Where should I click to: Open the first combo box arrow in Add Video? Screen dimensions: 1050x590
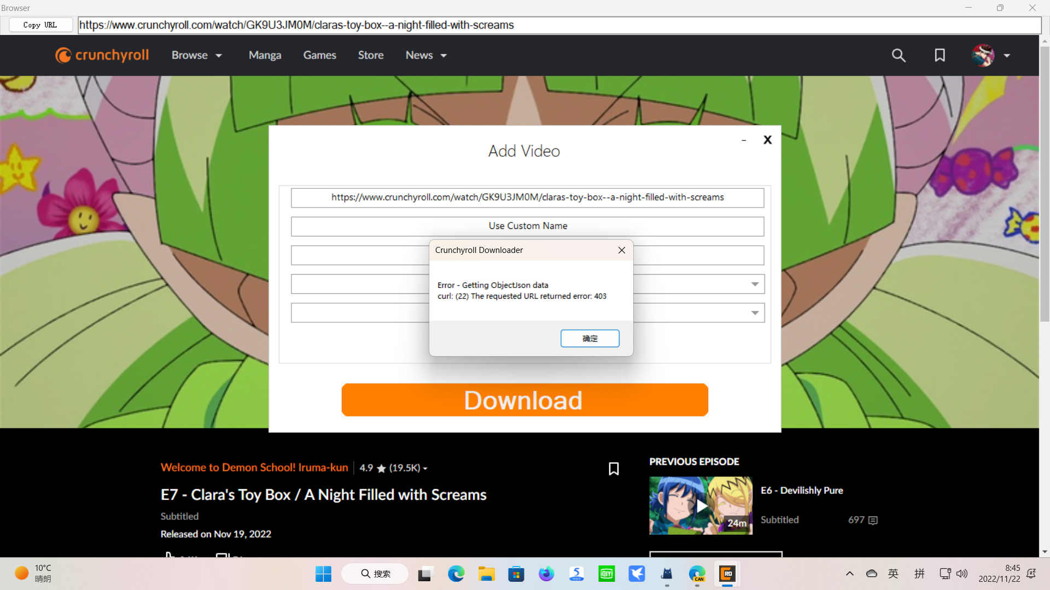point(755,284)
